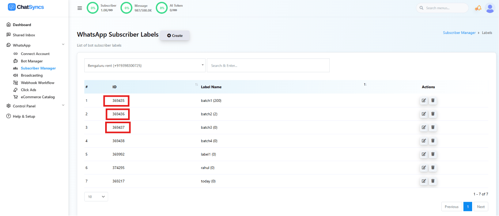Click the ChatSyncs logo
The image size is (499, 216).
tap(26, 7)
